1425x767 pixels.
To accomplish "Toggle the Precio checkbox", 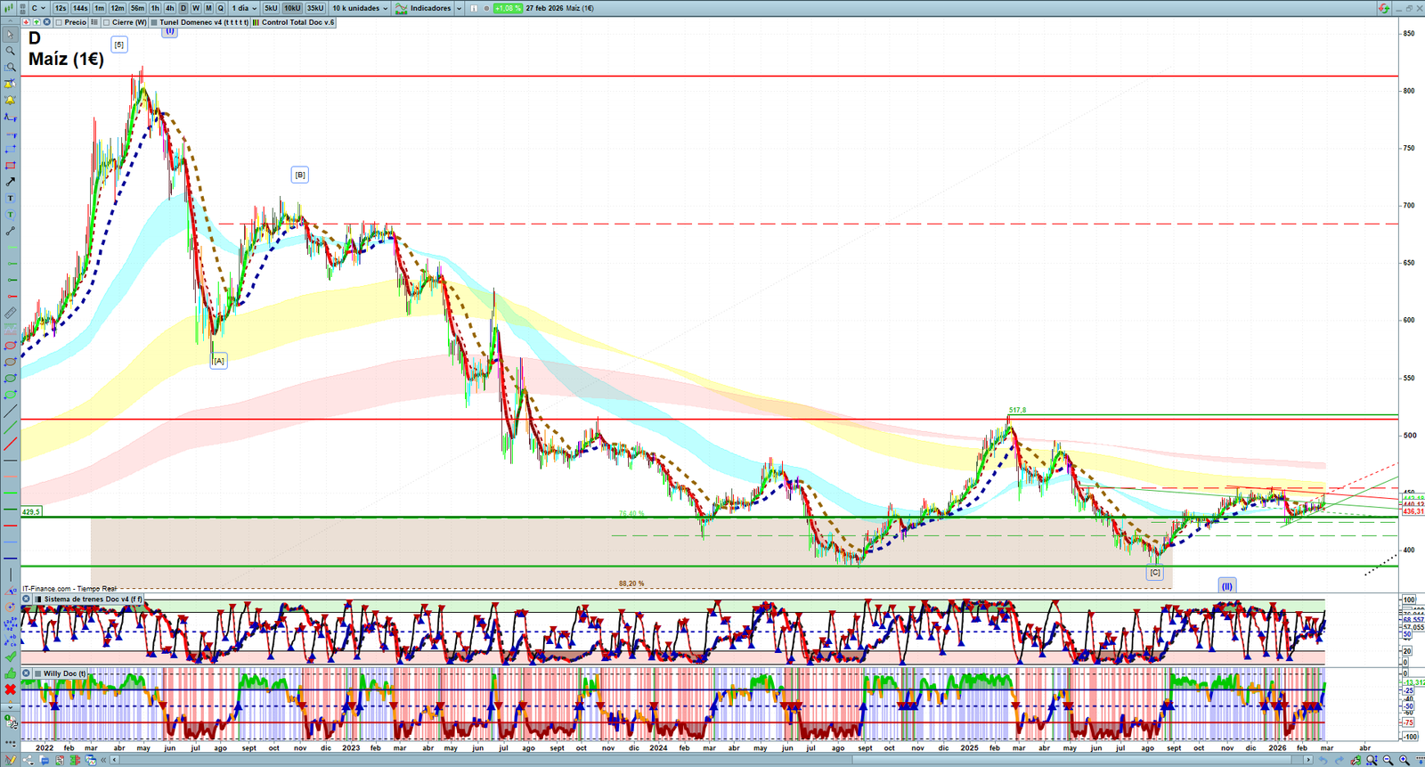I will [60, 22].
